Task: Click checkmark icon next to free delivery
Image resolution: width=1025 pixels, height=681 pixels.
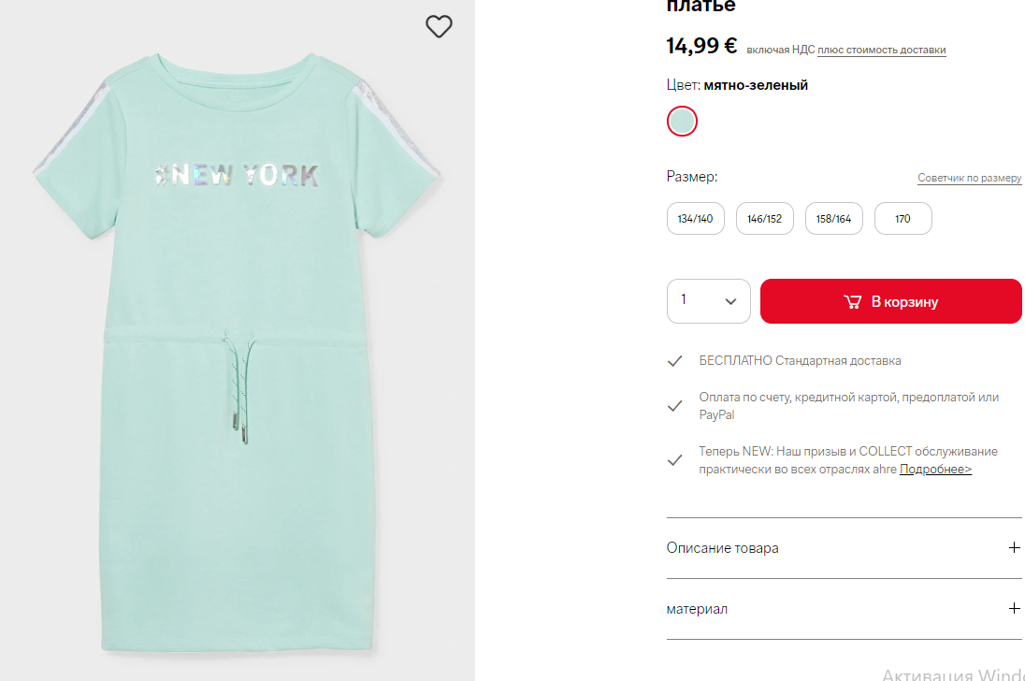Action: [674, 361]
